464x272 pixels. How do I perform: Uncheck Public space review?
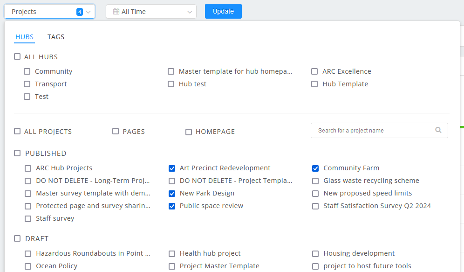172,206
